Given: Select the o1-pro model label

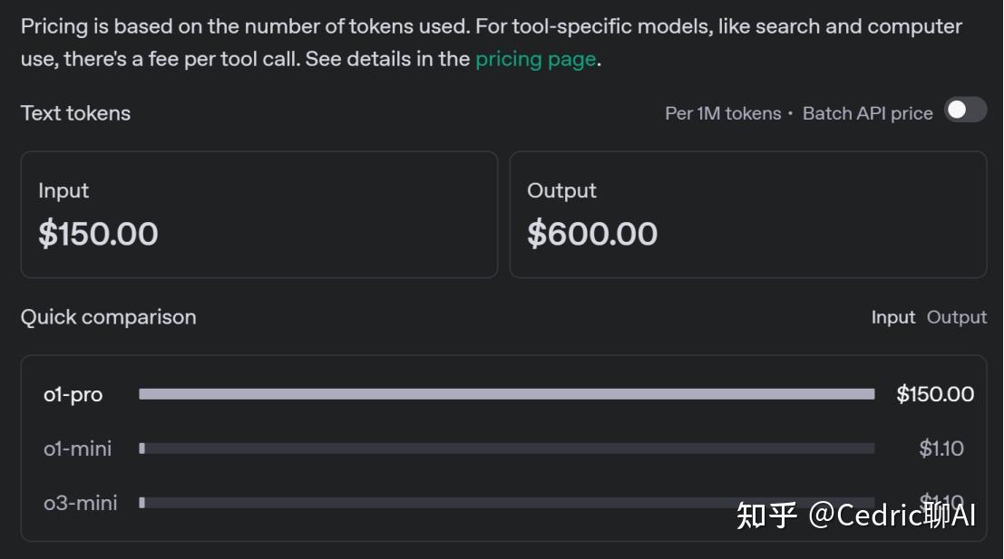Looking at the screenshot, I should click(x=73, y=394).
